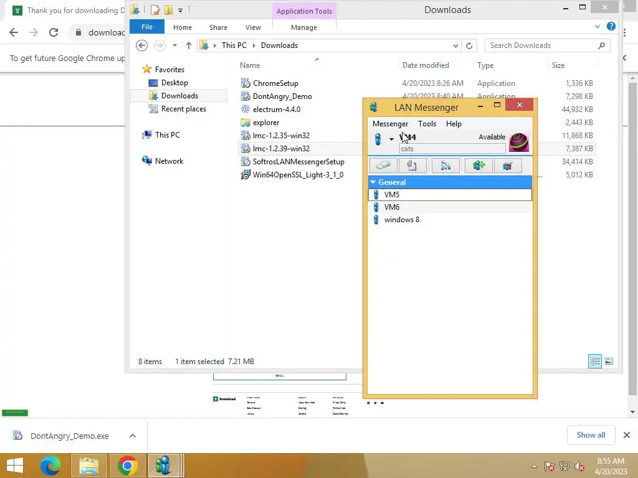
Task: Close the Chrome downloads bar
Action: coord(627,435)
